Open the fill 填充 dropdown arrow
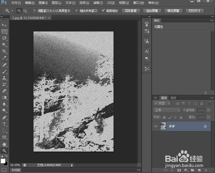This screenshot has width=215, height=173. tap(208, 117)
